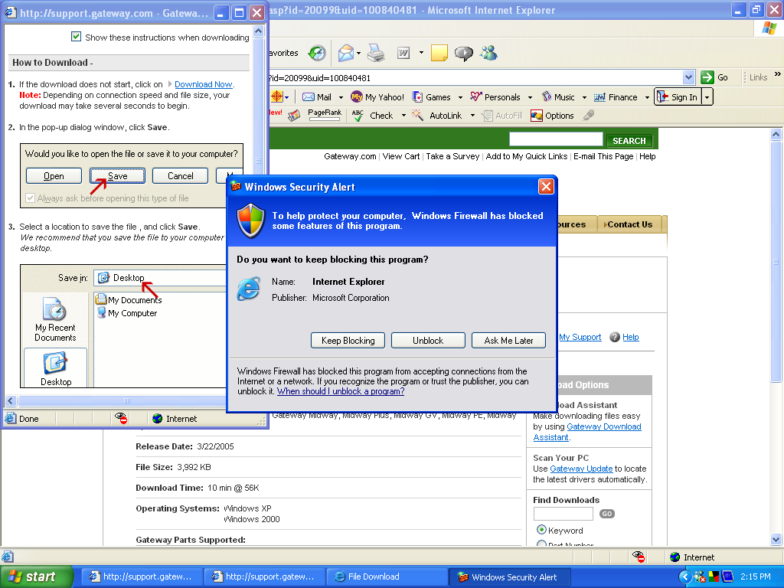Open the address bar dropdown arrow

(x=688, y=77)
